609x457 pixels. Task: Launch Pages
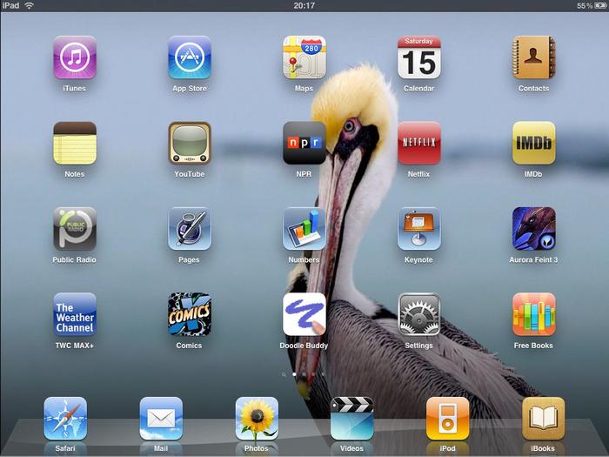click(190, 228)
